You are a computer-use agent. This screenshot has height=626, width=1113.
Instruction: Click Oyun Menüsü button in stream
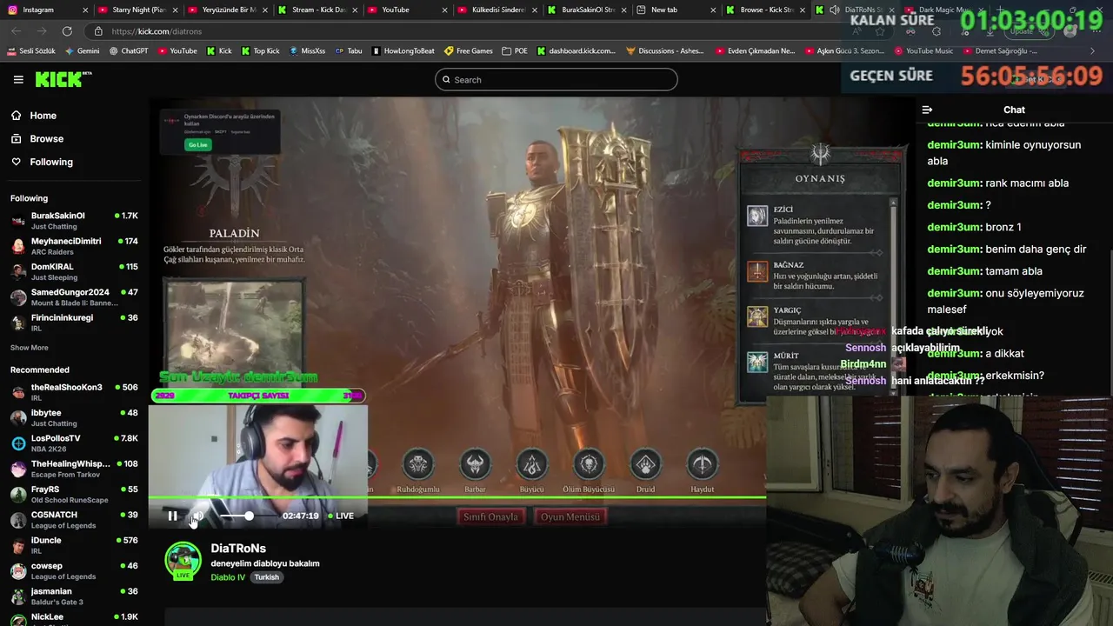coord(570,516)
